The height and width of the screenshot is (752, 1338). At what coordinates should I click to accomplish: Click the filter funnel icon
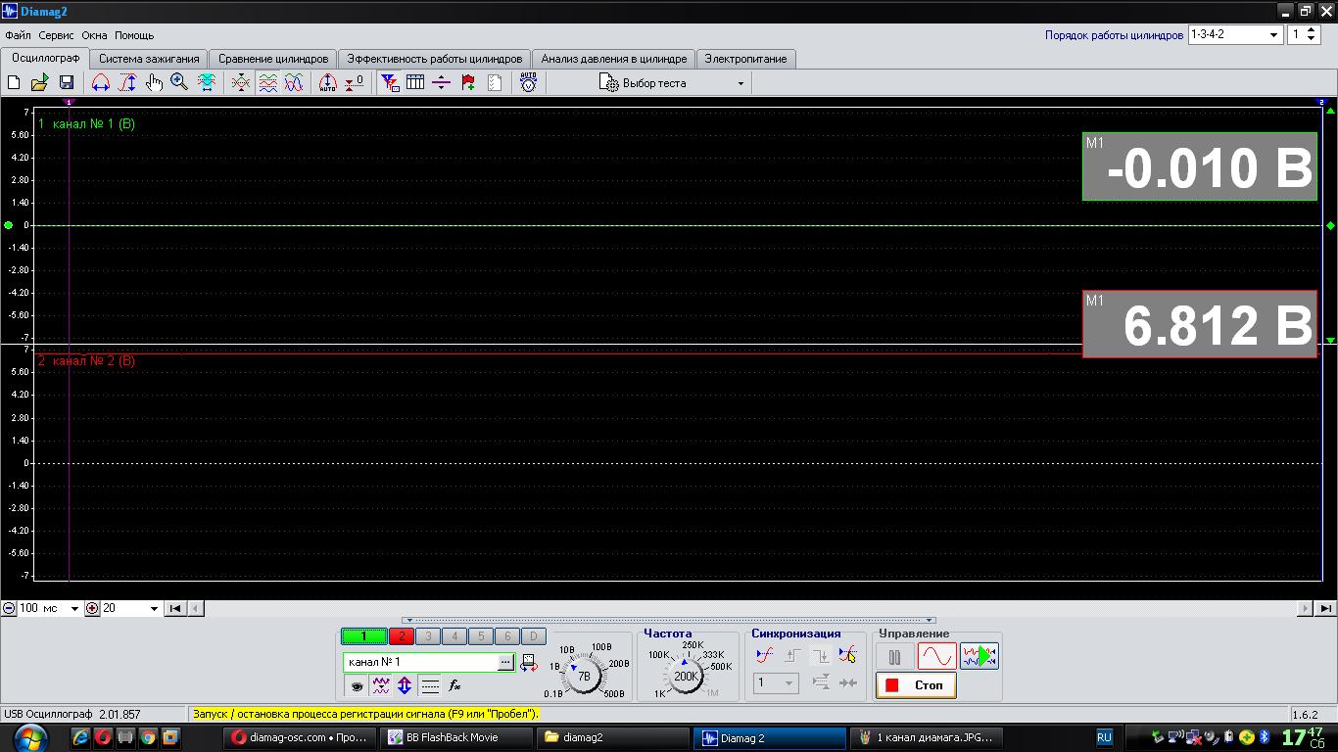click(390, 83)
